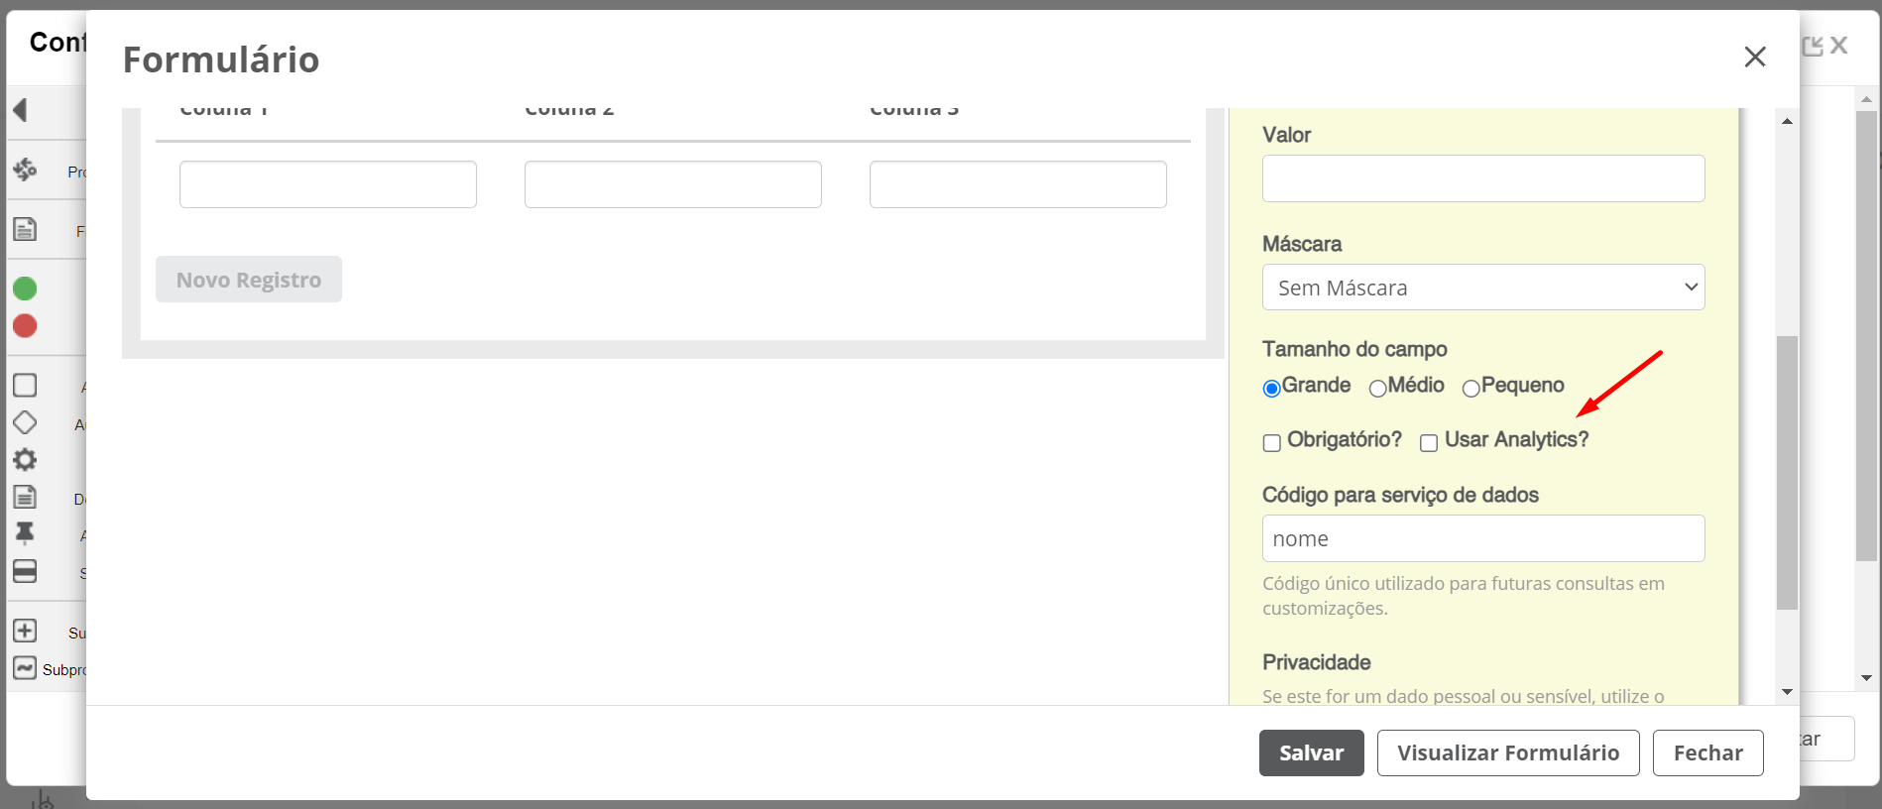This screenshot has height=809, width=1882.
Task: Select the red end event circle
Action: click(x=25, y=326)
